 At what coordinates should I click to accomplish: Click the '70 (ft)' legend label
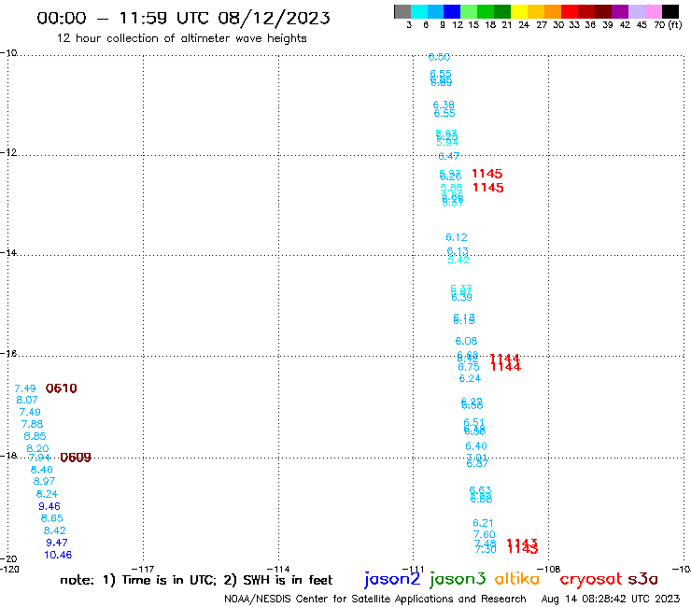(x=668, y=24)
